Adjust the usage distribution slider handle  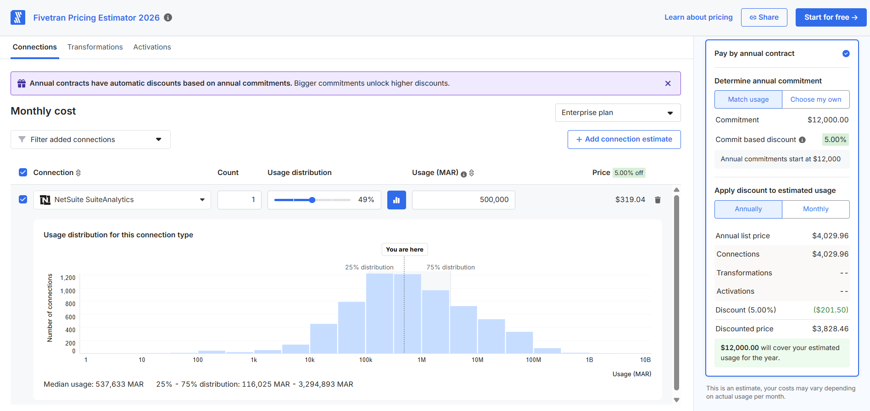[x=312, y=200]
